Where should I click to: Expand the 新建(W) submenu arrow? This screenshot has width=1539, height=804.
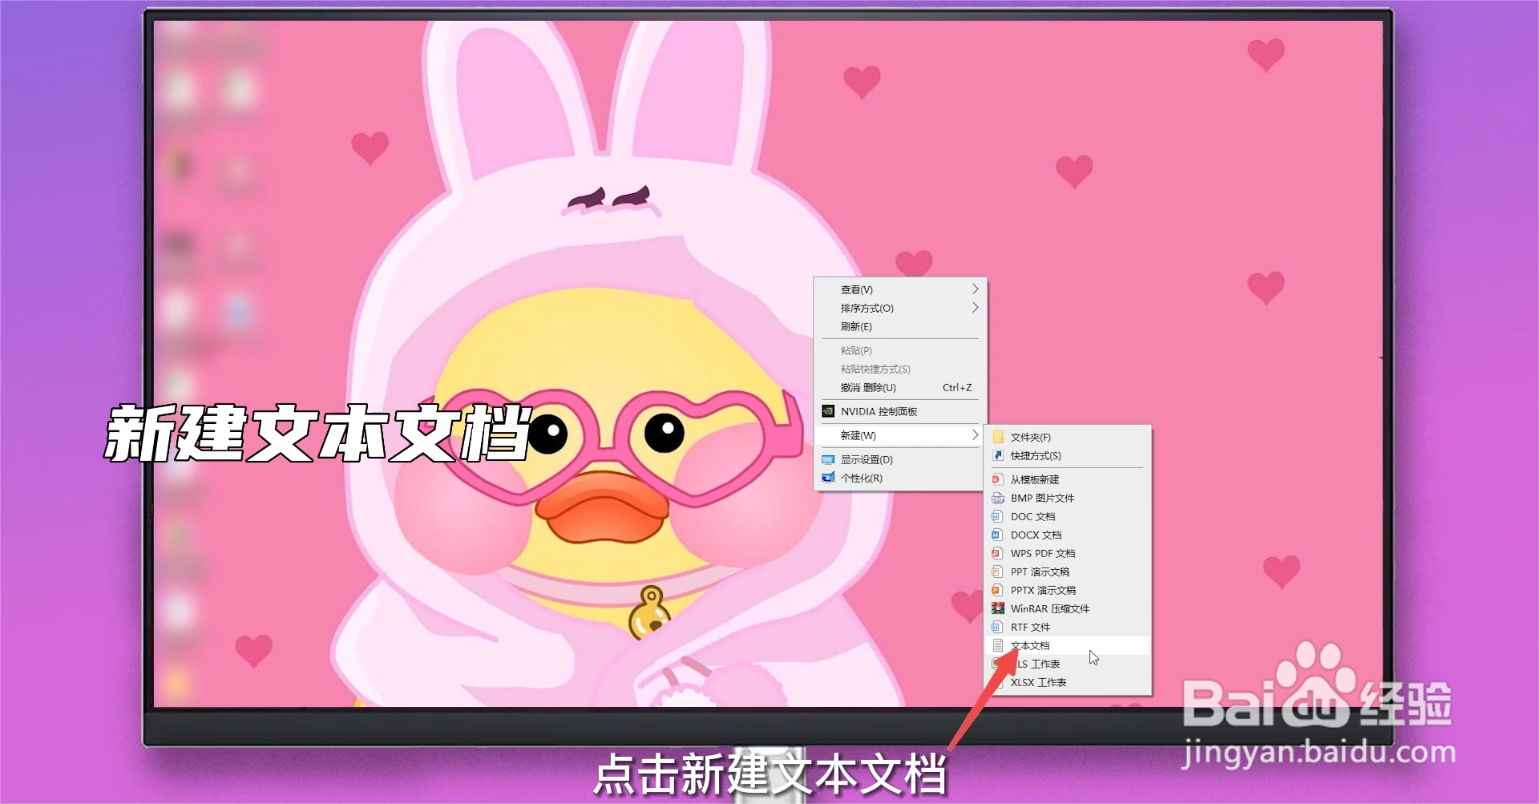975,435
